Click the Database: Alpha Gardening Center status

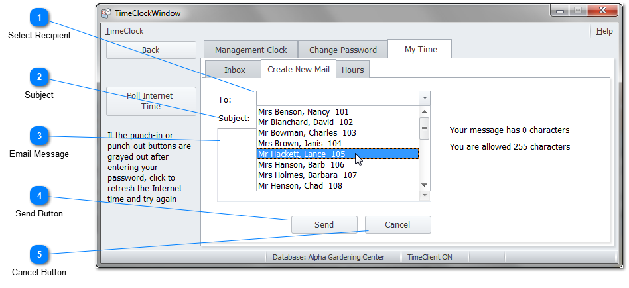[x=328, y=257]
